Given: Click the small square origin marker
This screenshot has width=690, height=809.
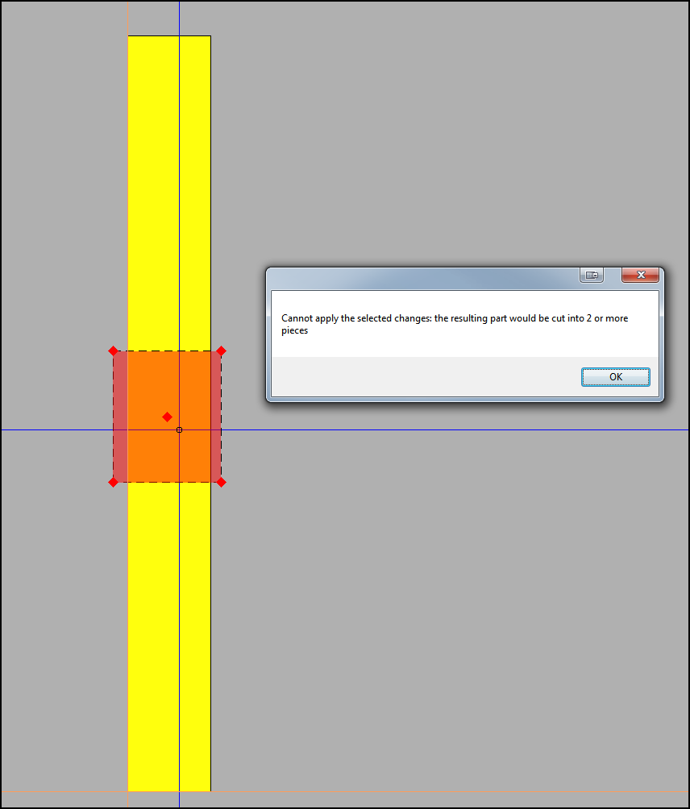Looking at the screenshot, I should click(x=179, y=429).
